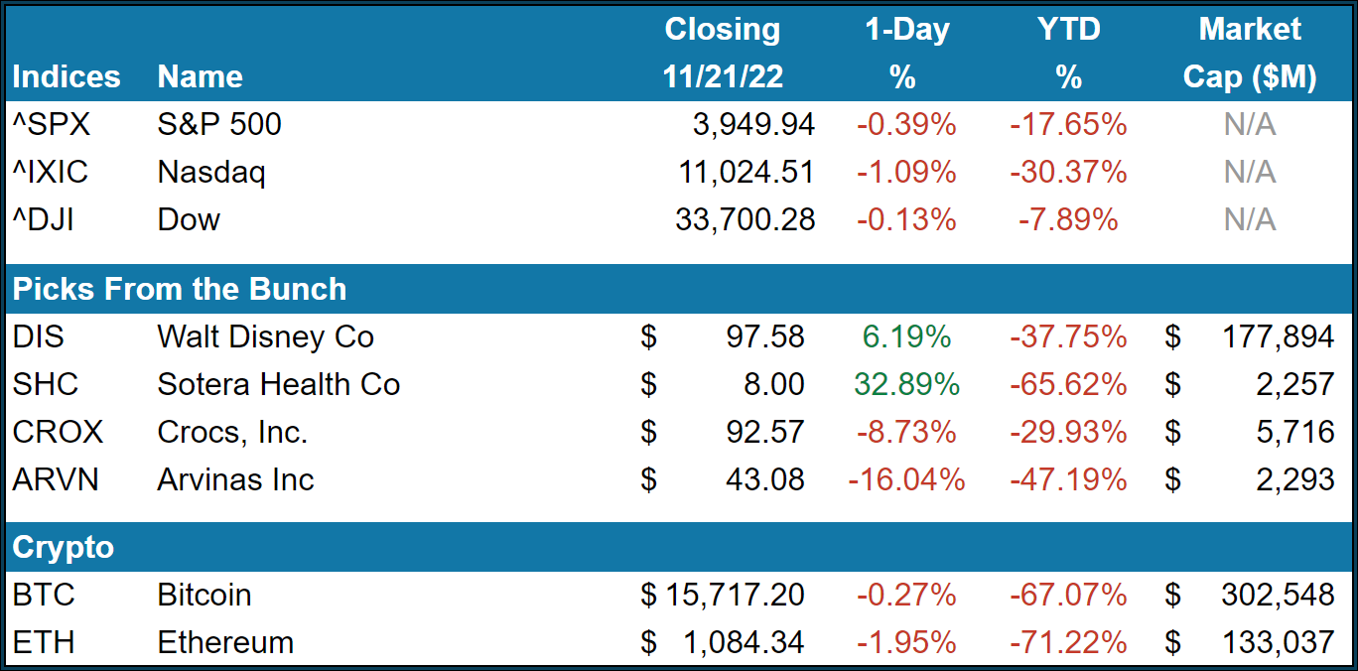Click Arvinas market cap value 2,293

1294,480
